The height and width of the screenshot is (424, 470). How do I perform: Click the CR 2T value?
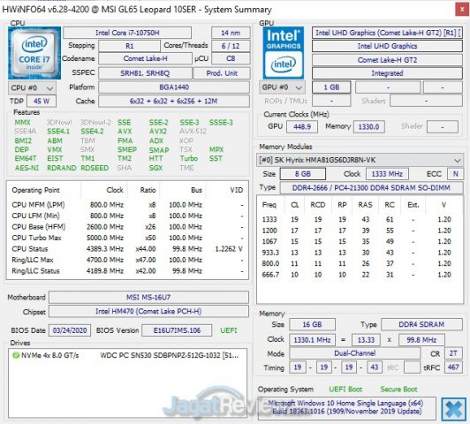click(453, 353)
